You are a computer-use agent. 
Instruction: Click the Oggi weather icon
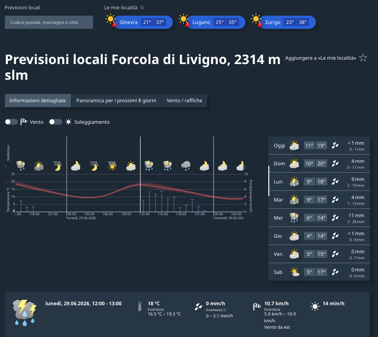coord(294,145)
